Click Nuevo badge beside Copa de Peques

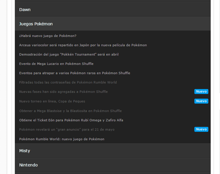coord(201,101)
